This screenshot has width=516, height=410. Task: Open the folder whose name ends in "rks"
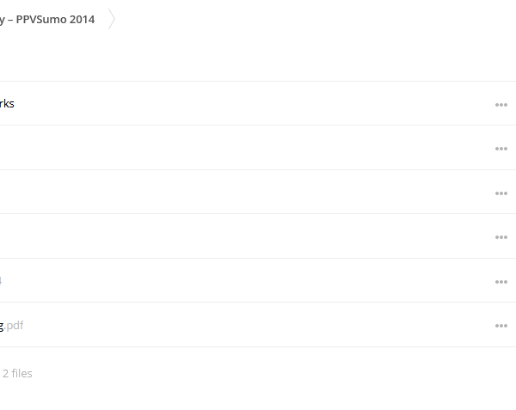tap(7, 103)
